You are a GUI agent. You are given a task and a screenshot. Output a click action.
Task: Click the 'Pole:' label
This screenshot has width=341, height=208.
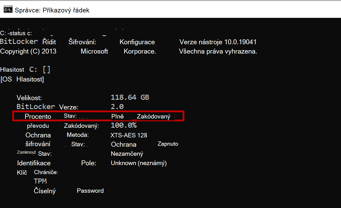click(x=89, y=163)
